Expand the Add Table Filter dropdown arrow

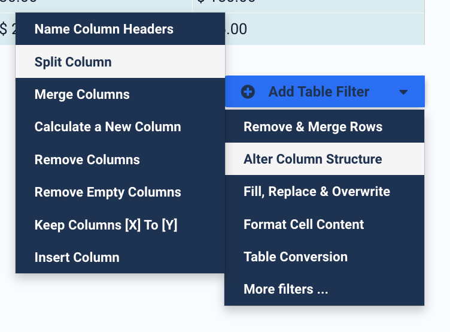tap(403, 92)
